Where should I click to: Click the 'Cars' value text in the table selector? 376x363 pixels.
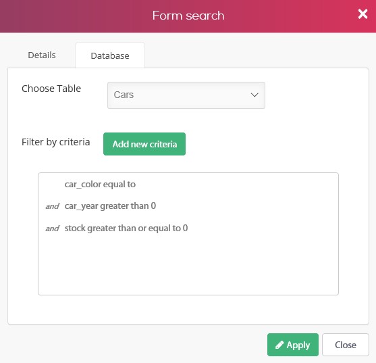(x=124, y=95)
